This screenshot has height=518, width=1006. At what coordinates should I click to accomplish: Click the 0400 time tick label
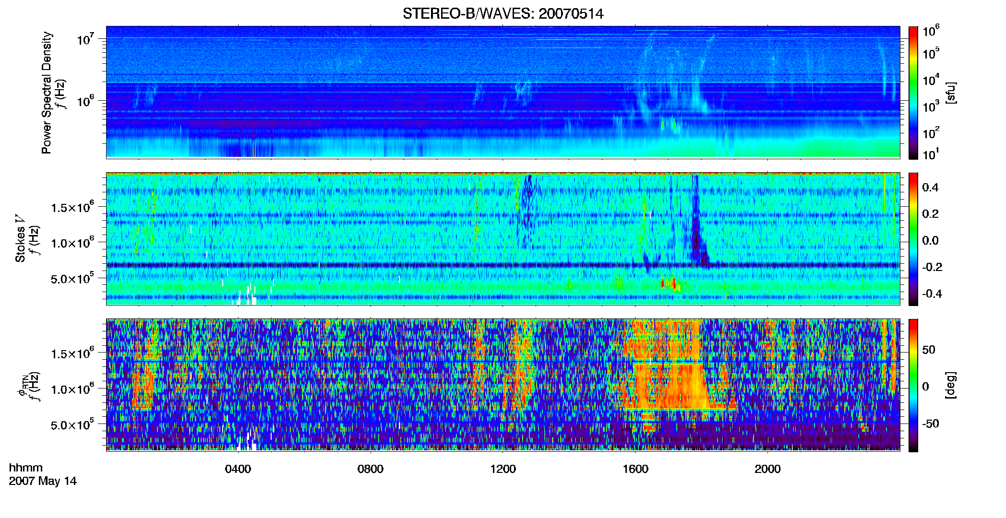(x=238, y=469)
